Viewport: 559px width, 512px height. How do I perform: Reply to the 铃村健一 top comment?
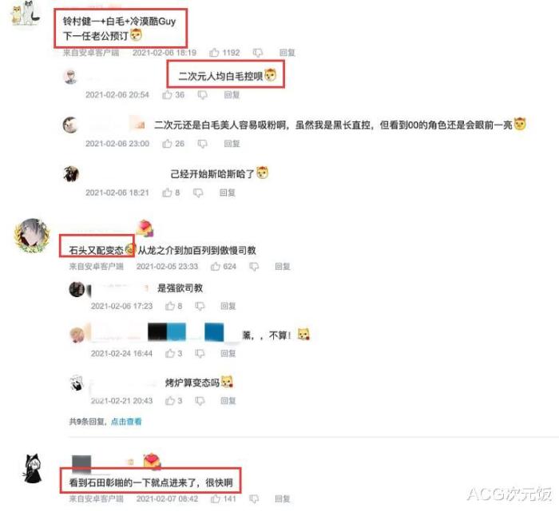click(x=287, y=53)
